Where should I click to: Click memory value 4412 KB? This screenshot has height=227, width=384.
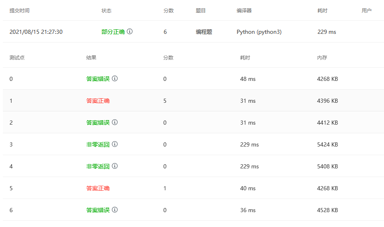(327, 123)
